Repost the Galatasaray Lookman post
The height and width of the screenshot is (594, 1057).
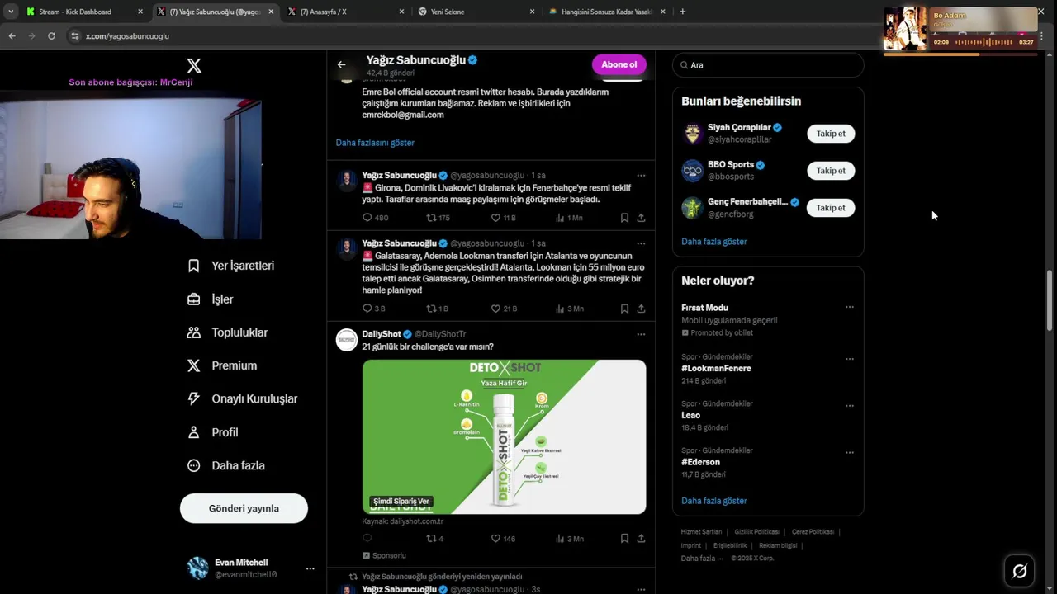click(x=431, y=309)
